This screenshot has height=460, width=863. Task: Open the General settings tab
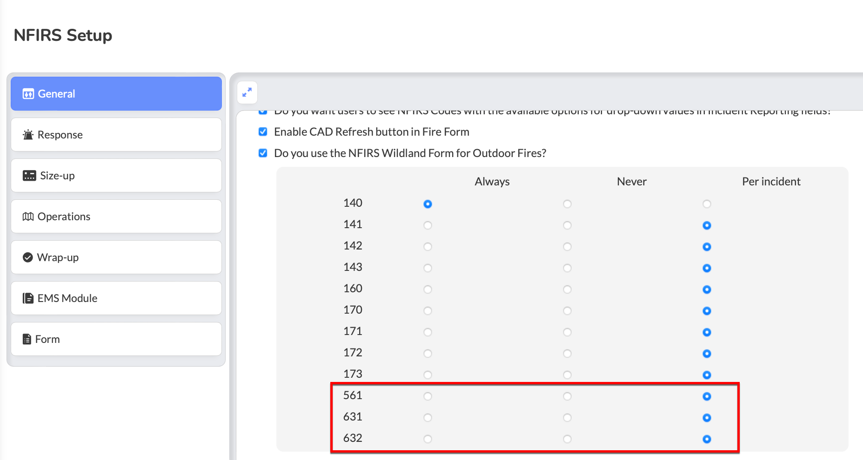pyautogui.click(x=116, y=94)
